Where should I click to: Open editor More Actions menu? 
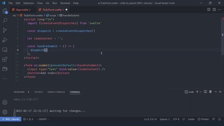[x=219, y=9]
